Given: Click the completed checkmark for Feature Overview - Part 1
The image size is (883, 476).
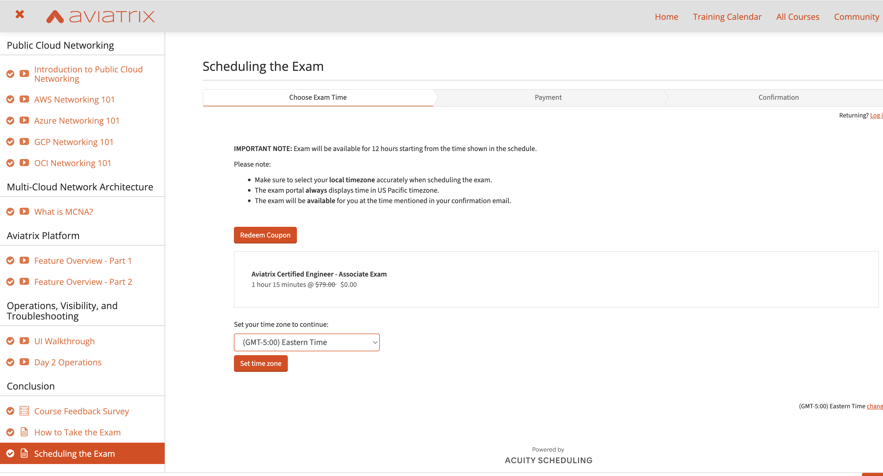Looking at the screenshot, I should pos(10,261).
